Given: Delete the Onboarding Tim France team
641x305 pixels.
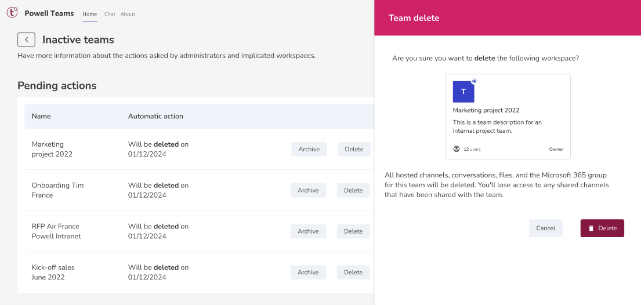Looking at the screenshot, I should coord(353,190).
